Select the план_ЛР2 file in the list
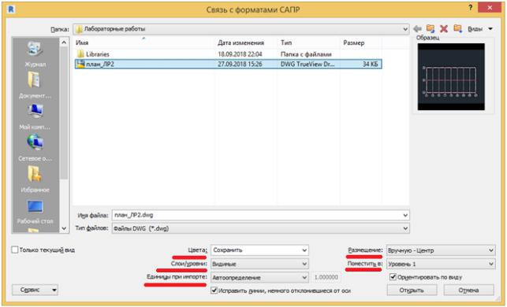Viewport: 507px width, 307px height. [x=229, y=64]
